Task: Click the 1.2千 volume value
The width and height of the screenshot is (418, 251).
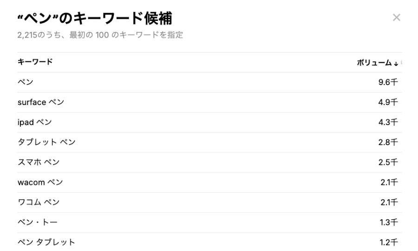Action: [x=389, y=242]
